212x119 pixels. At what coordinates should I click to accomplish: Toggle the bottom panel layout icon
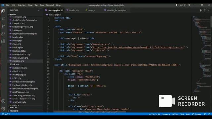pyautogui.click(x=181, y=5)
